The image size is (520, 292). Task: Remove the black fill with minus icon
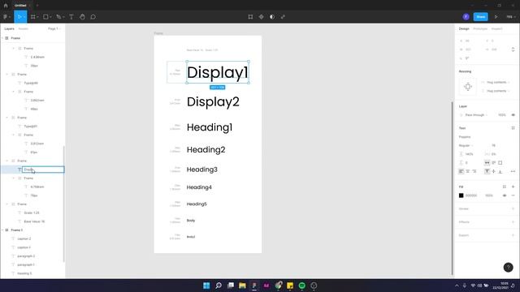pos(513,195)
